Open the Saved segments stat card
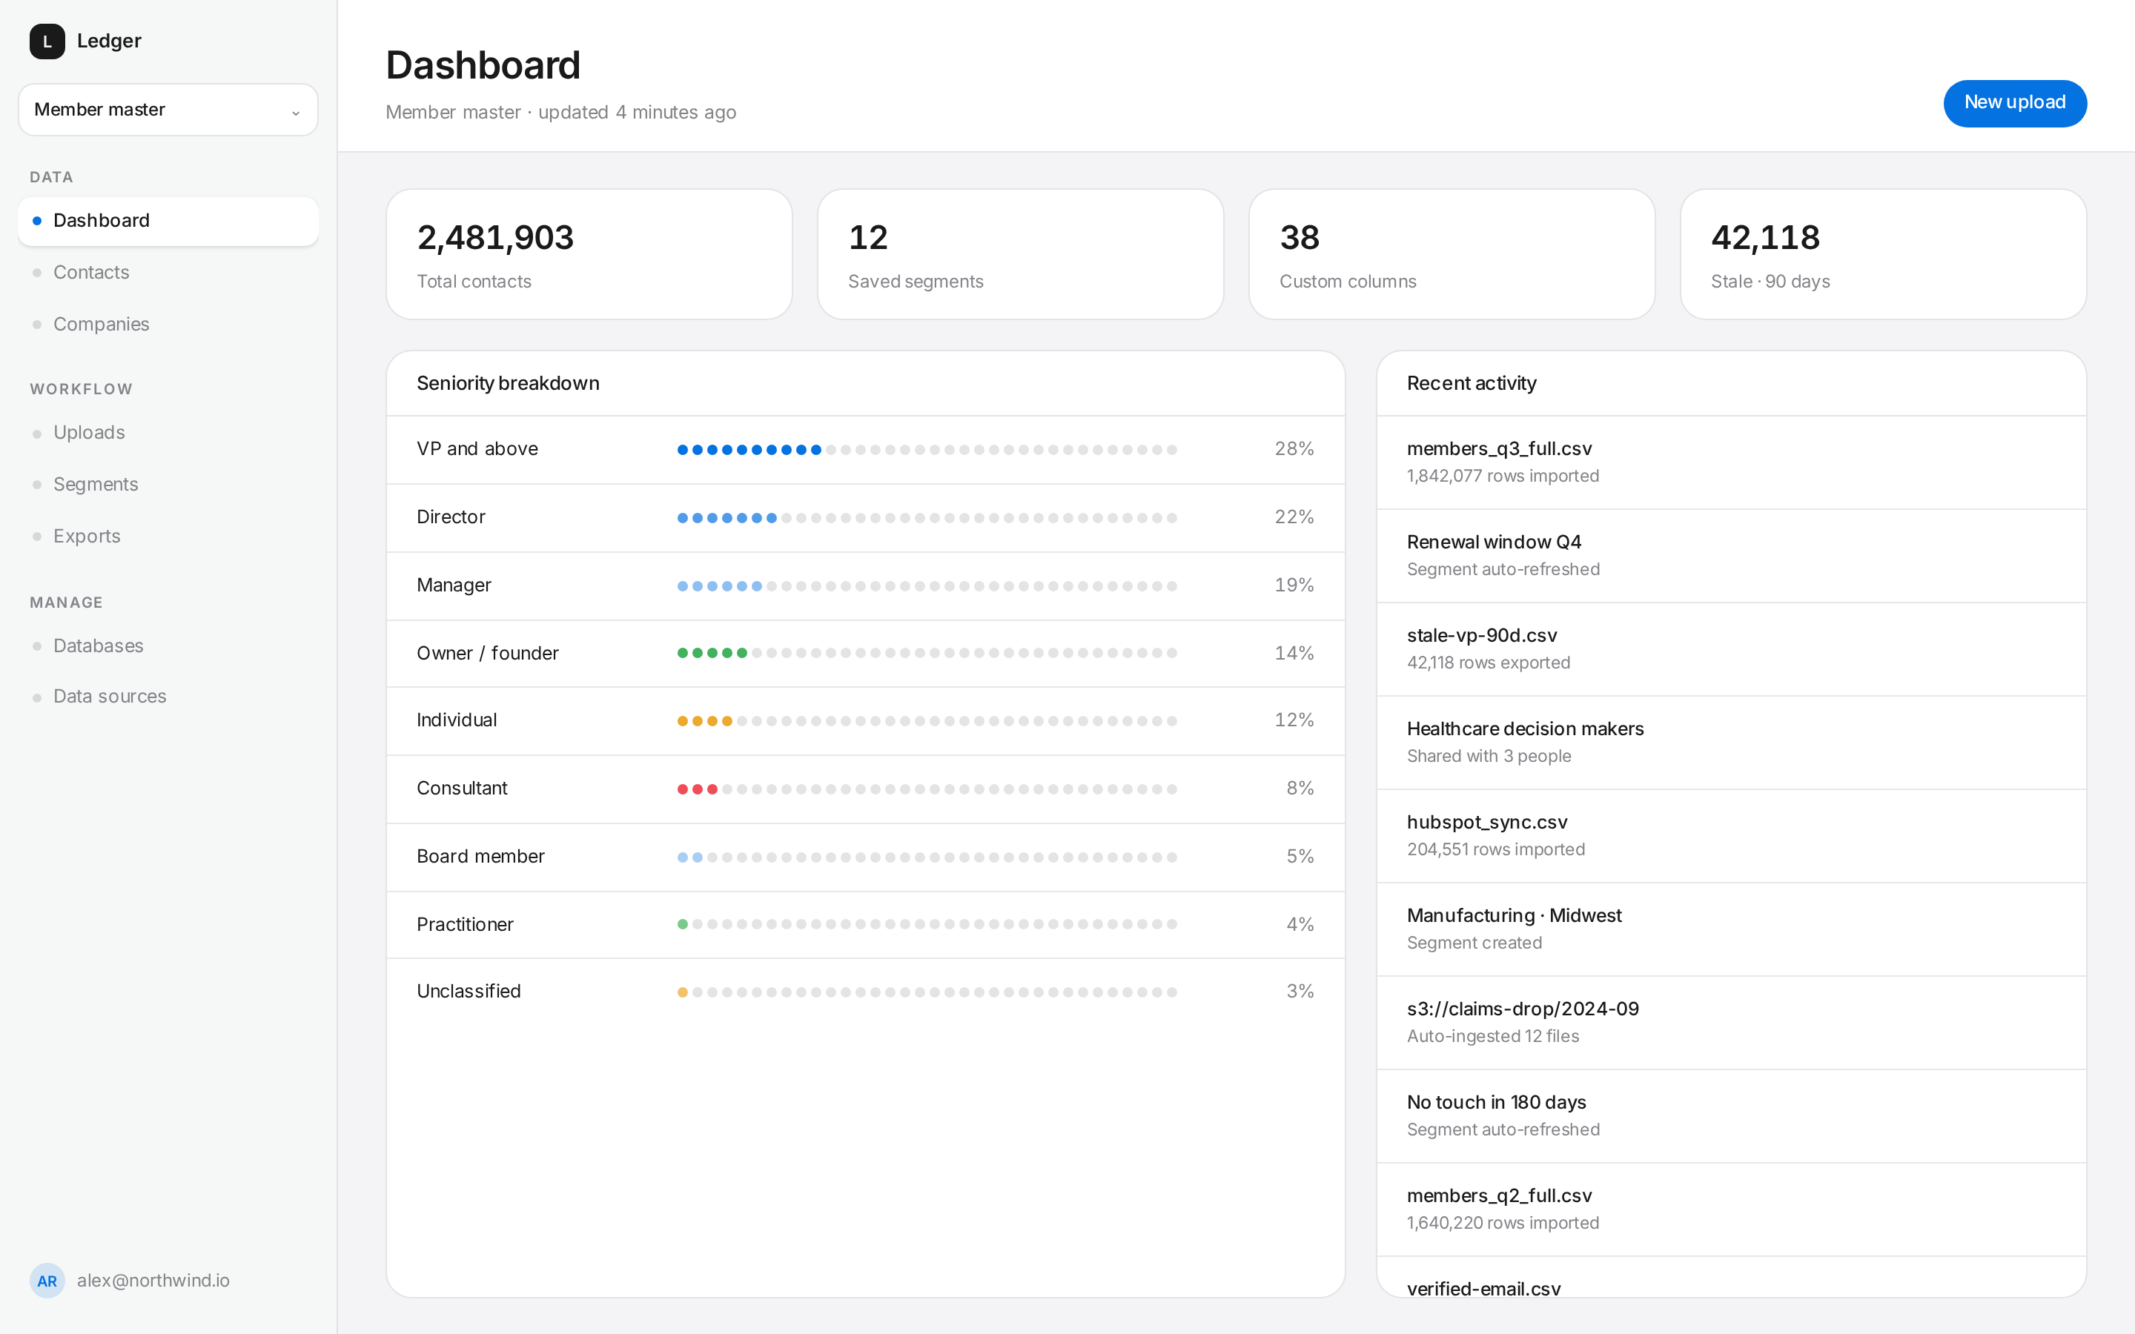The height and width of the screenshot is (1334, 2135). [x=1020, y=254]
